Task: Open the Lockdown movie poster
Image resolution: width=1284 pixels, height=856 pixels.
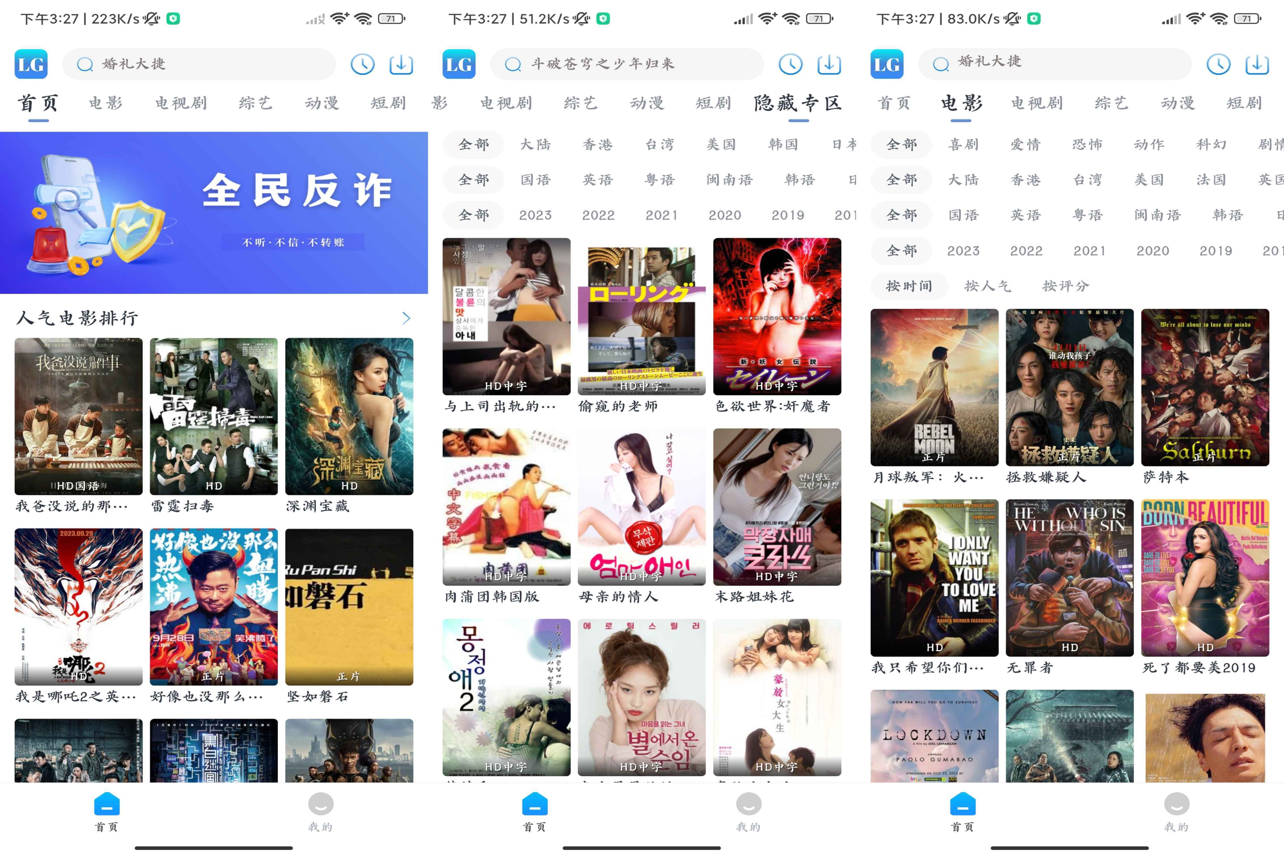Action: (934, 736)
